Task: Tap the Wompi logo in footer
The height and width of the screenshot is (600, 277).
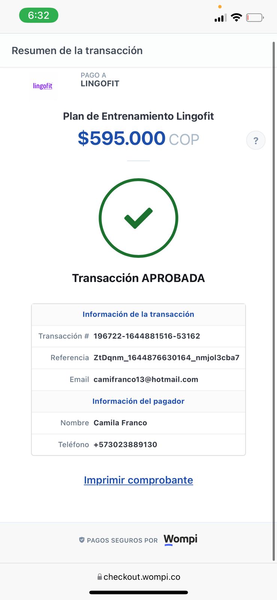Action: pyautogui.click(x=180, y=540)
